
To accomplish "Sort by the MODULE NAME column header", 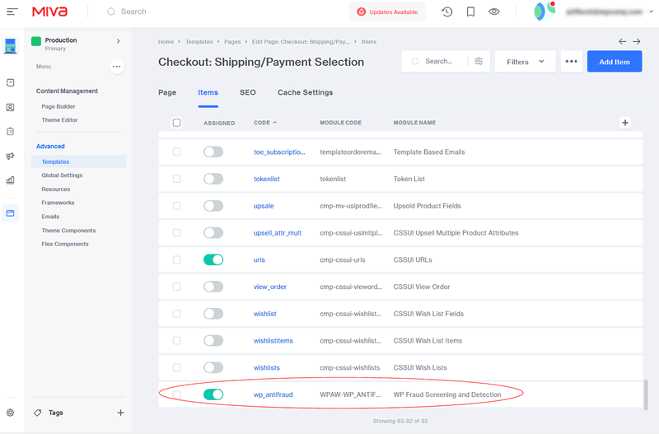I will coord(414,123).
